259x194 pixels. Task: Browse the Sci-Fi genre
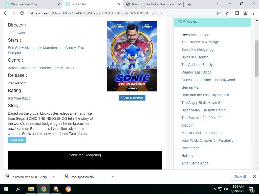point(69,68)
